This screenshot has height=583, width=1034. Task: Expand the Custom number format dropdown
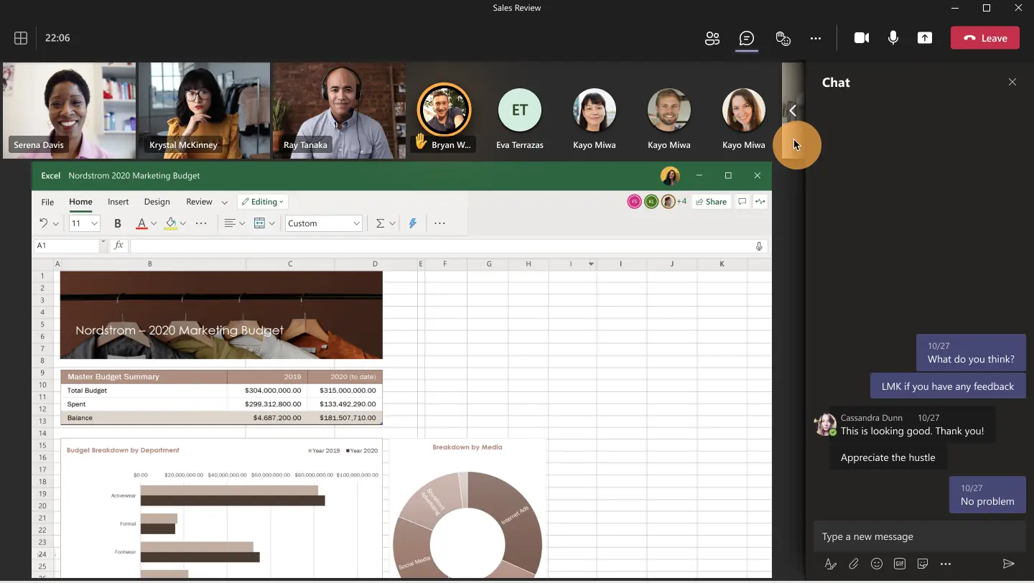tap(356, 223)
